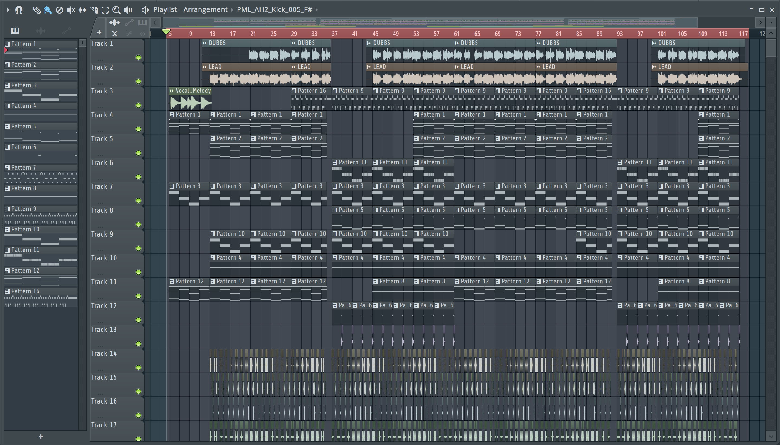Select the Slip tool
This screenshot has height=445, width=780.
pyautogui.click(x=82, y=10)
